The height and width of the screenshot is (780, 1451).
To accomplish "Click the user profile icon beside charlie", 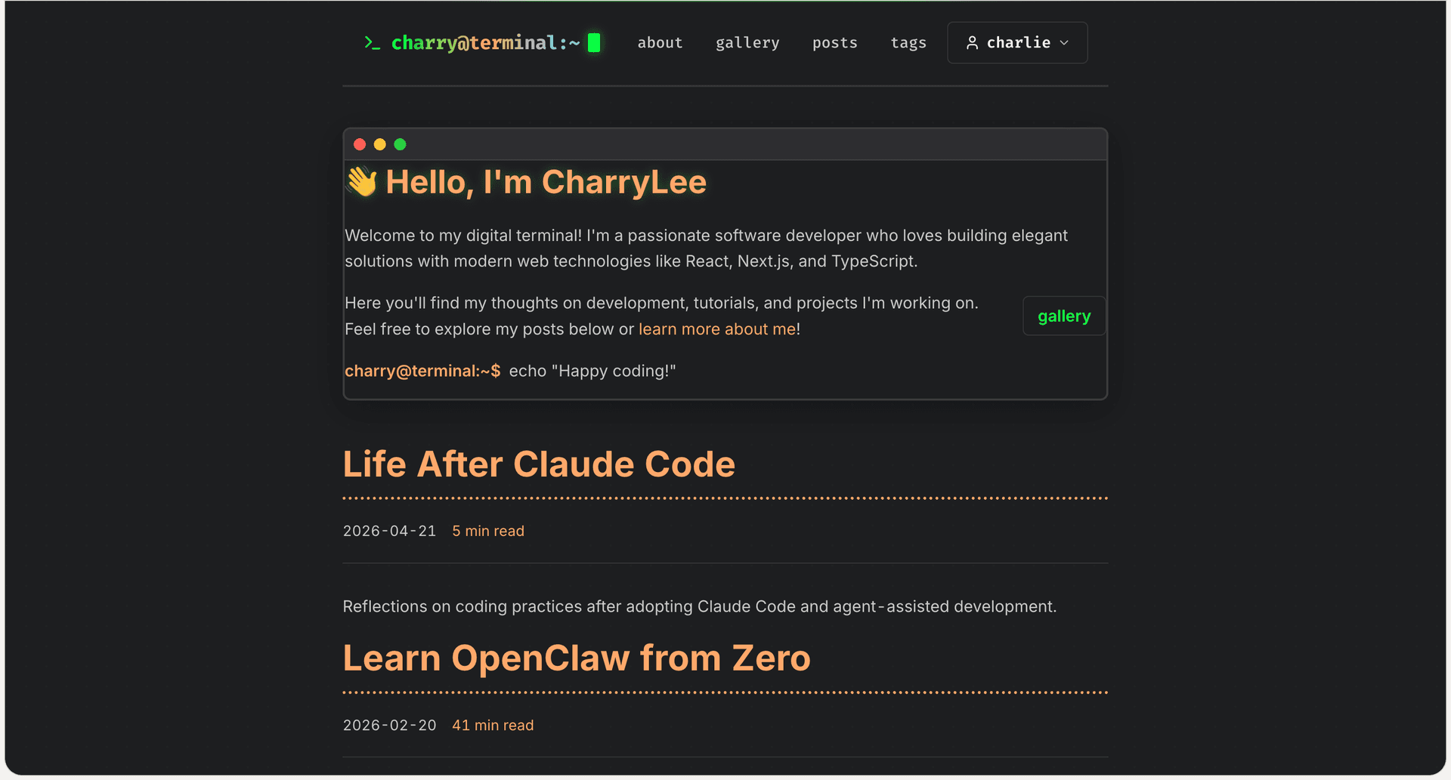I will [973, 43].
